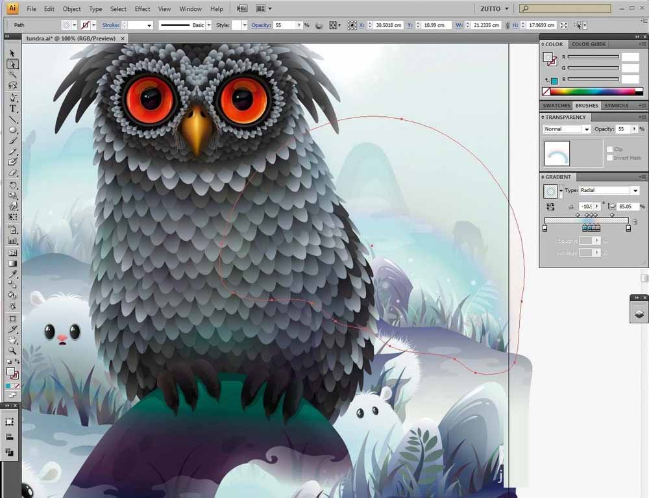Select the Paintbrush tool
This screenshot has height=498, width=649.
[12, 141]
